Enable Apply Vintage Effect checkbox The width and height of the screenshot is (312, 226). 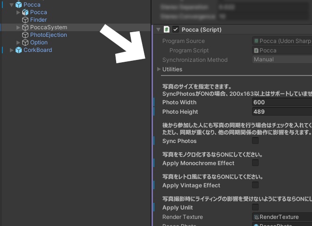pos(255,185)
